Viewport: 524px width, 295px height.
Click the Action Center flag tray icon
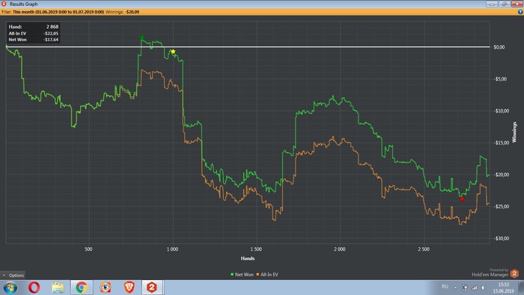465,288
